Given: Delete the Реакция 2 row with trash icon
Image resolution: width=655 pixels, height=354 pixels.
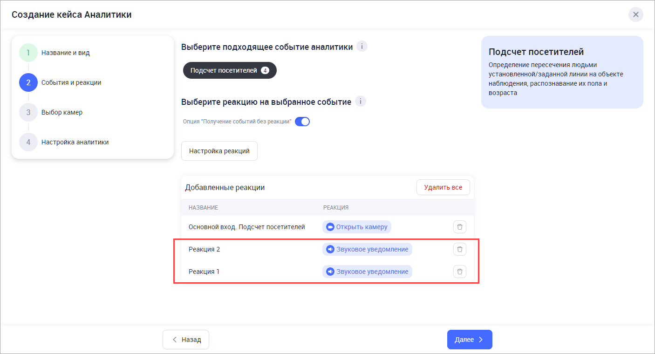Looking at the screenshot, I should [460, 249].
